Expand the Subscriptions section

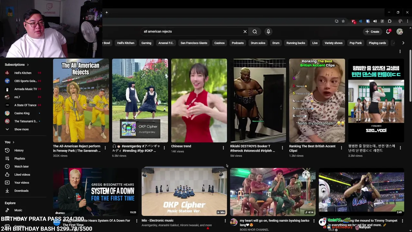point(17,65)
